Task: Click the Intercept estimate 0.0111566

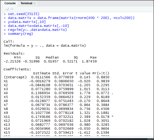Action: click(41, 77)
